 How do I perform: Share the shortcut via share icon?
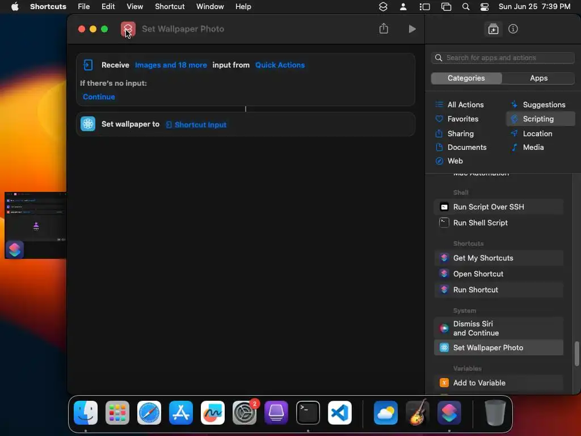(384, 28)
